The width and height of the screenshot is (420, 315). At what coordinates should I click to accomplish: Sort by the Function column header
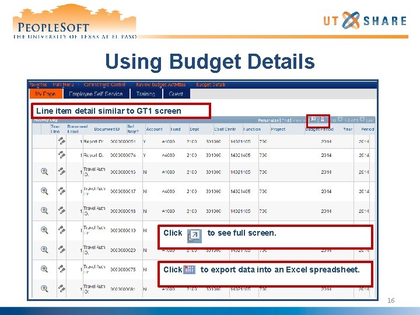[252, 129]
